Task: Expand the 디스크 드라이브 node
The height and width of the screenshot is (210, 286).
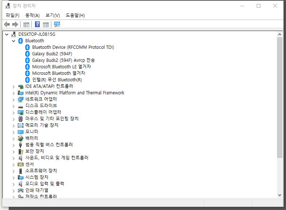Action: coord(13,106)
